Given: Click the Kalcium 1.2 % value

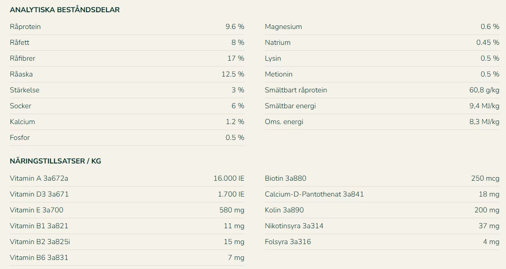Looking at the screenshot, I should 235,122.
